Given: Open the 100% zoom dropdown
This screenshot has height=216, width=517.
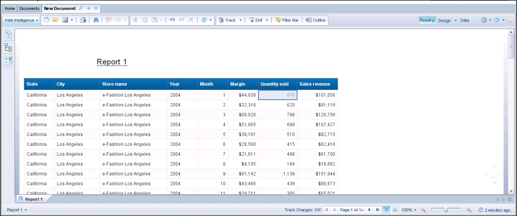Looking at the screenshot, I should (x=409, y=210).
